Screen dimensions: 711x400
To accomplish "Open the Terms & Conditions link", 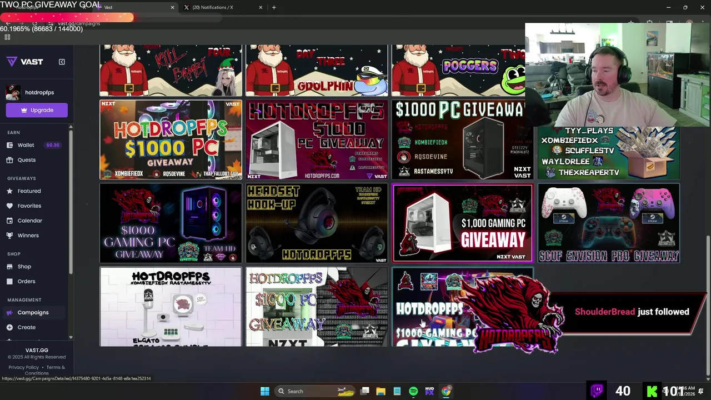I will pyautogui.click(x=45, y=370).
